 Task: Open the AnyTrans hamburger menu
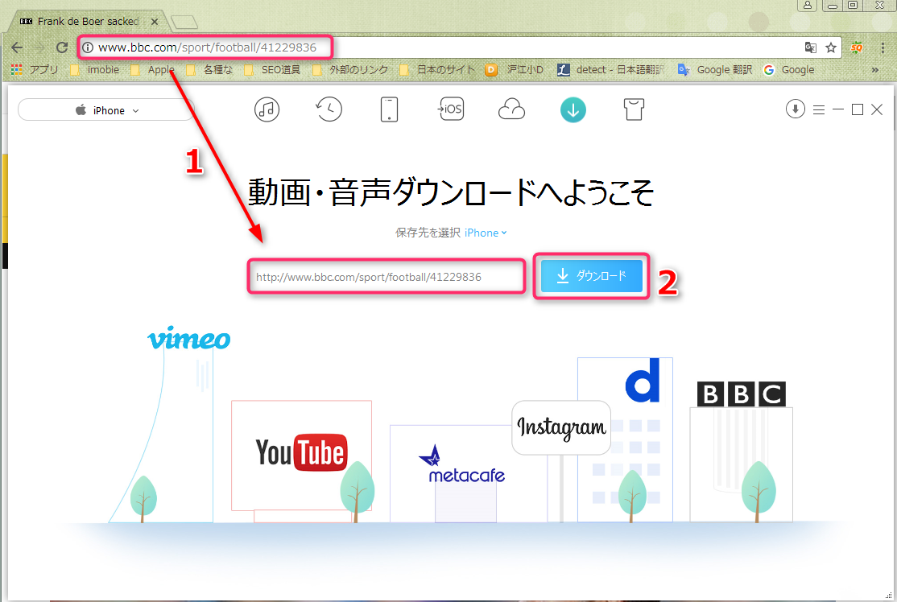[819, 109]
